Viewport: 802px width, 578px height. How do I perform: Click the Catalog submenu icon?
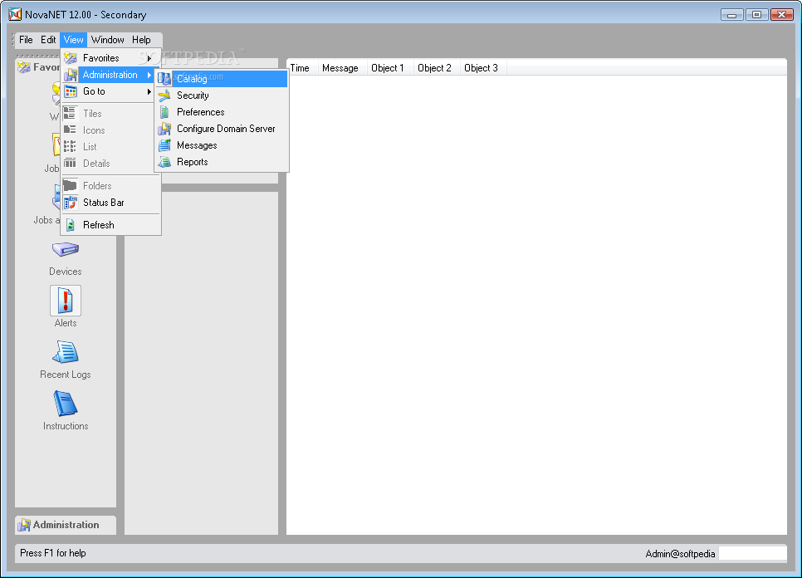click(x=164, y=79)
